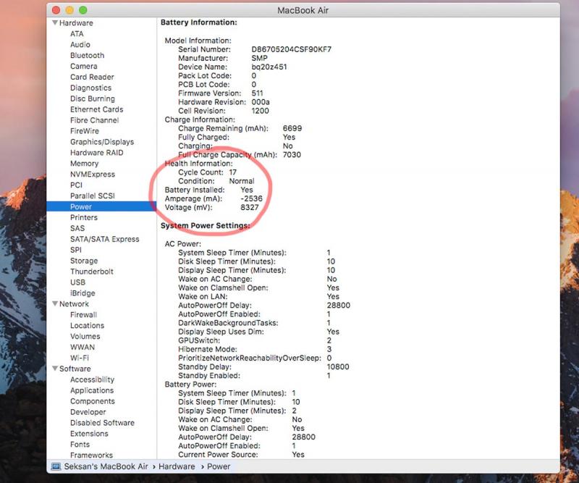Select Thunderbolt in the sidebar
The width and height of the screenshot is (579, 483).
pyautogui.click(x=92, y=272)
